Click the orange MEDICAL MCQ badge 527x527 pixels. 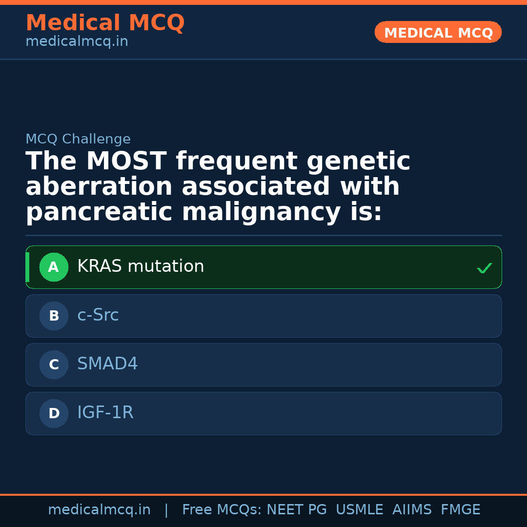point(438,32)
